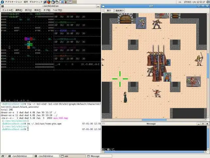Click the show desktop button in bottom panel
This screenshot has width=210, height=158.
point(3,156)
